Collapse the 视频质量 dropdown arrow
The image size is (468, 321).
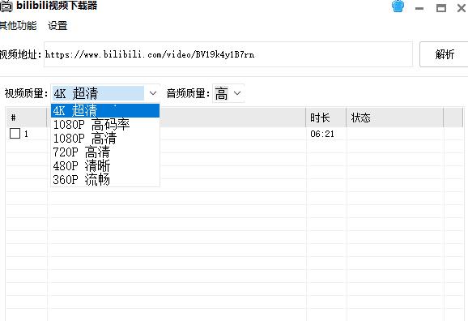153,93
